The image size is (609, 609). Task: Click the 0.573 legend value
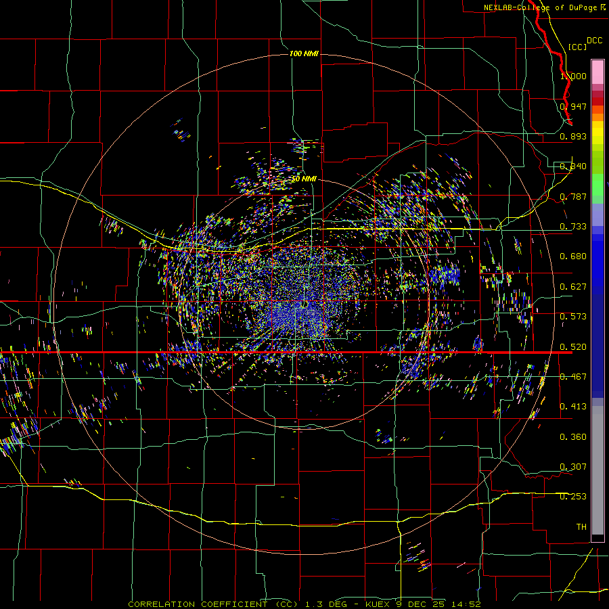point(573,317)
